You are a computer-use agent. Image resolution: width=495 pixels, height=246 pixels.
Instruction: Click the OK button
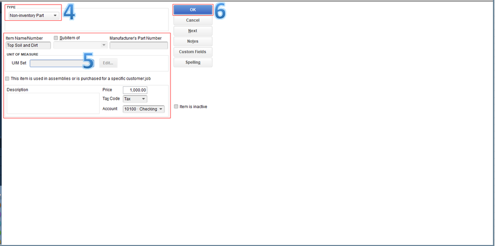pos(193,10)
